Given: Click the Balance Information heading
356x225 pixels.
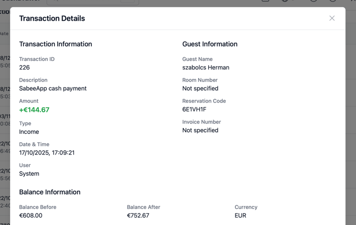Looking at the screenshot, I should click(50, 192).
